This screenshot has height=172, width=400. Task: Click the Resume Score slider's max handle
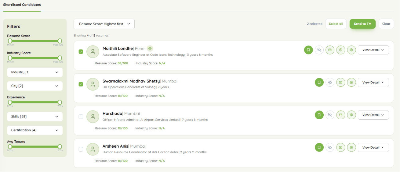(x=60, y=41)
